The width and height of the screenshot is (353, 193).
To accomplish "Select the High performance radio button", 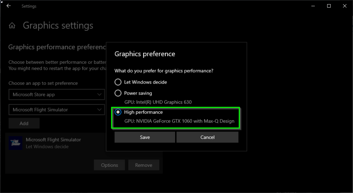I will click(x=118, y=112).
